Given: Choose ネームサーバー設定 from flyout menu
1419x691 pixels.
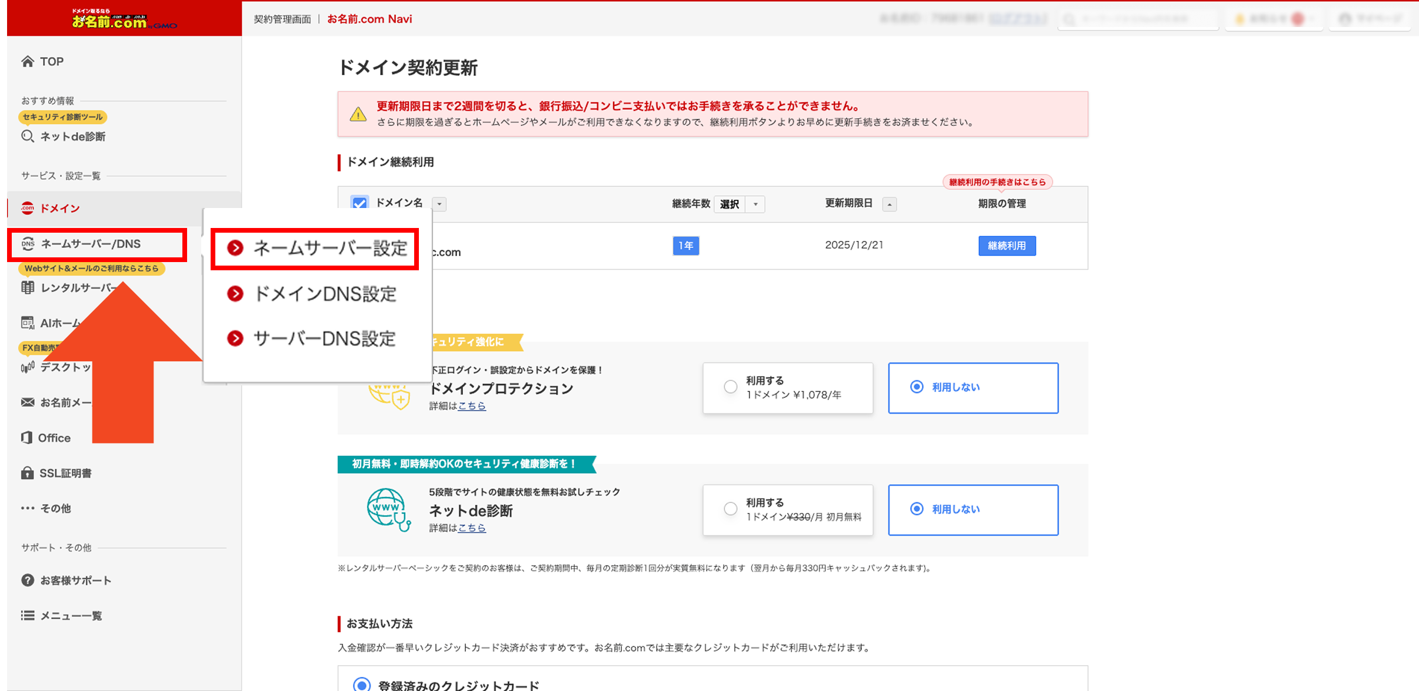Looking at the screenshot, I should (329, 249).
